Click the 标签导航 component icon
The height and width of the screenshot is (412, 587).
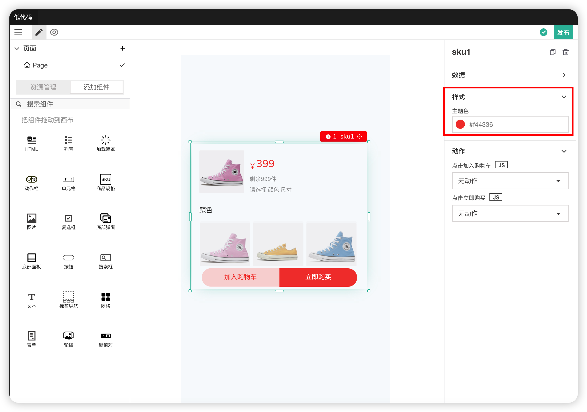coord(68,297)
